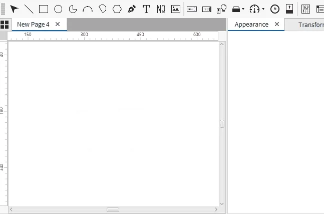Click the horizontal scrollbar thumb below canvas
The height and width of the screenshot is (214, 324).
[113, 209]
